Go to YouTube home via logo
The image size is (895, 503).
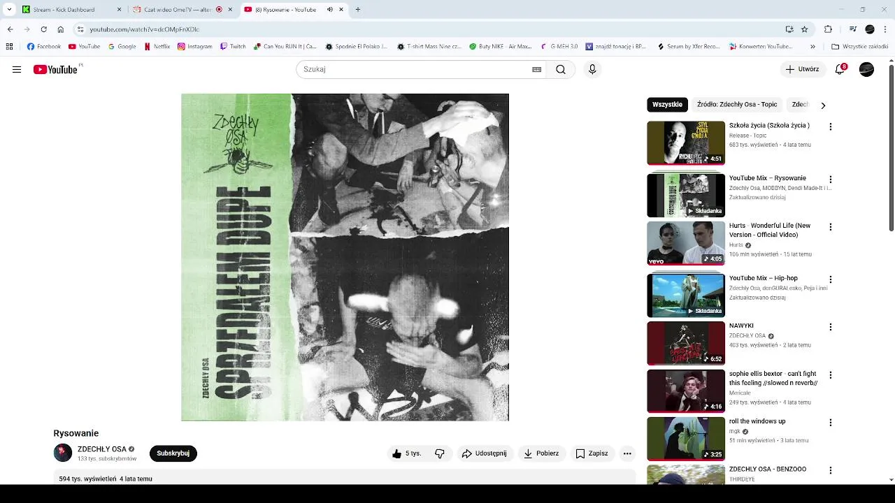pyautogui.click(x=55, y=69)
